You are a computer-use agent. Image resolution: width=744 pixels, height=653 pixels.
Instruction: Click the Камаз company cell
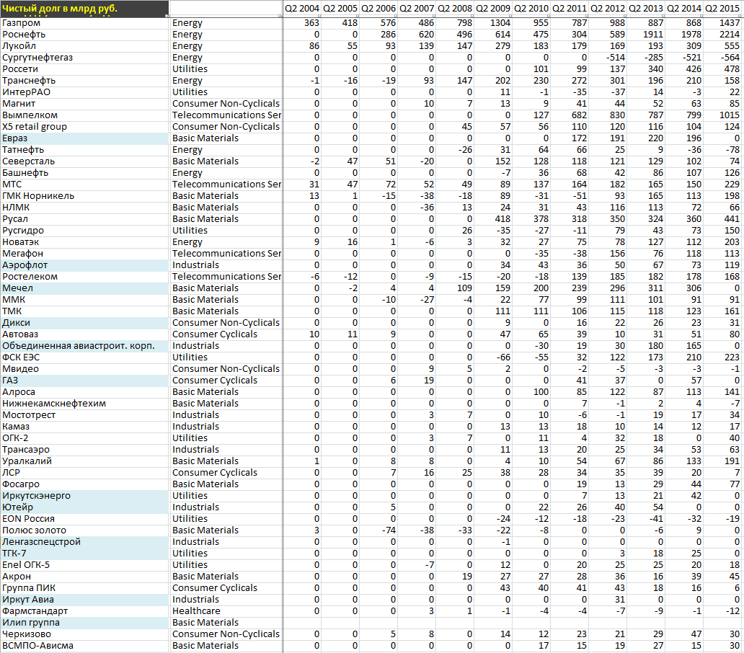84,427
